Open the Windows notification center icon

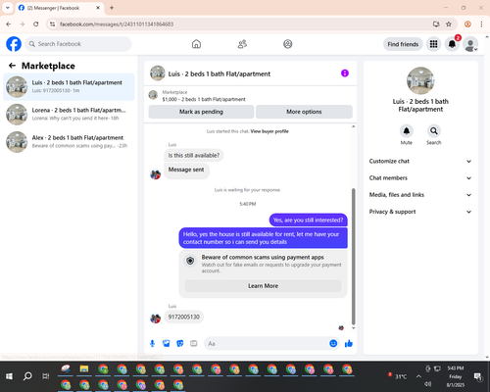[478, 376]
